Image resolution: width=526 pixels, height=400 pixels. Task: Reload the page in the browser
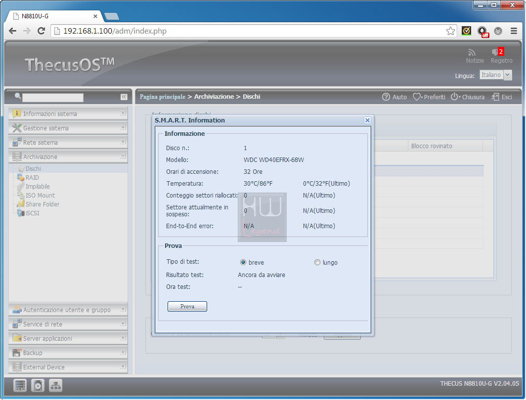pos(41,31)
